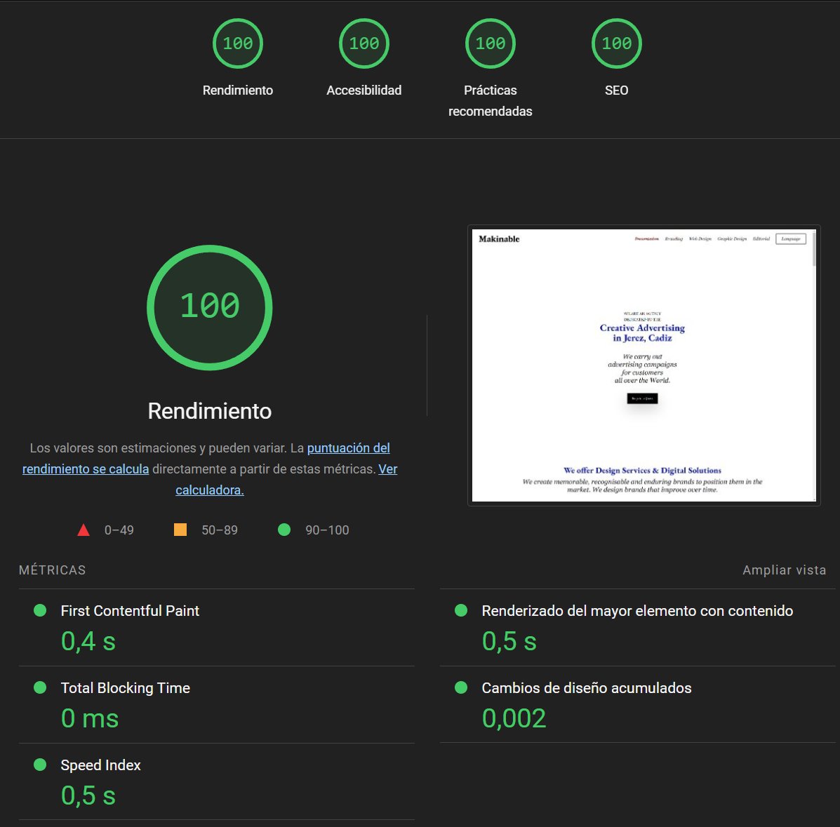Click the green circle 90–100 legend icon
This screenshot has height=827, width=840.
[284, 530]
